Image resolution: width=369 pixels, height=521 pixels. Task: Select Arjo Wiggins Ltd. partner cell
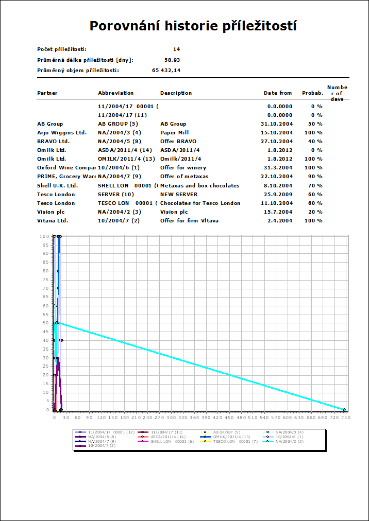click(62, 133)
